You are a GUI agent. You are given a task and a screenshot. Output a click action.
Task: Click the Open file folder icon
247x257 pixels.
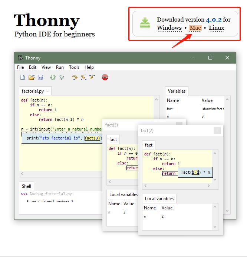tap(32, 77)
